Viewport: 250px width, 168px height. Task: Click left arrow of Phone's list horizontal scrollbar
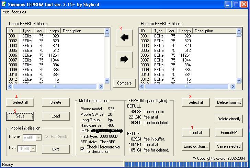(x=142, y=87)
